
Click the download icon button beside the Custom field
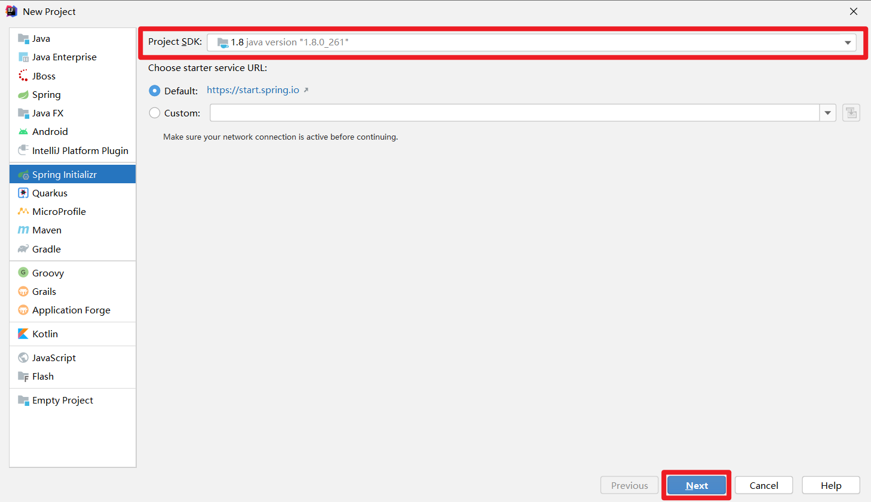click(x=851, y=113)
